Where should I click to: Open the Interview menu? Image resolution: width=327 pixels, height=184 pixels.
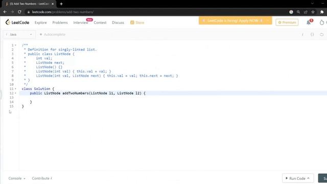[x=81, y=22]
